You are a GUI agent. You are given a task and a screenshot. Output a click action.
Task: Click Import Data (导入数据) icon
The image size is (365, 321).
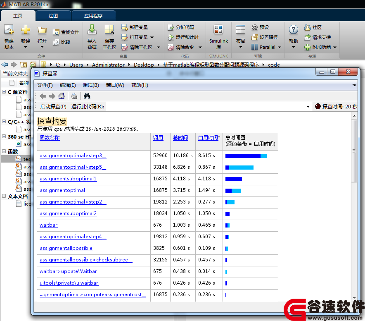92,30
